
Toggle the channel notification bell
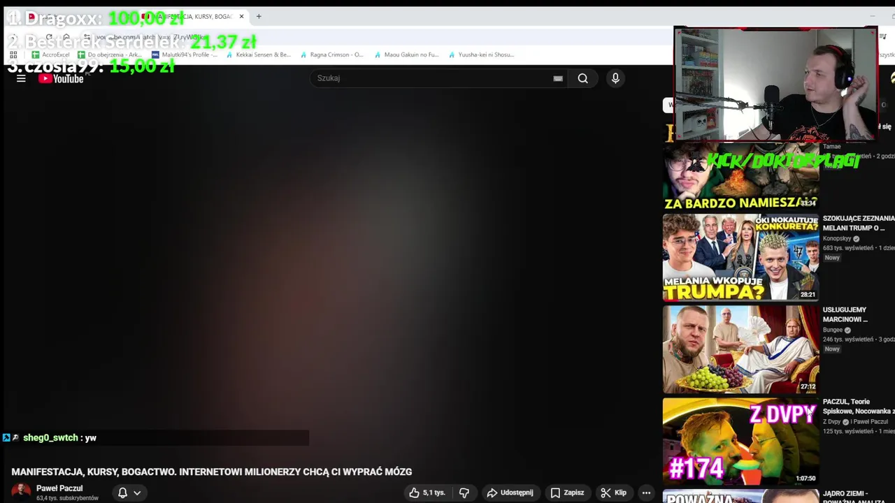click(x=122, y=493)
